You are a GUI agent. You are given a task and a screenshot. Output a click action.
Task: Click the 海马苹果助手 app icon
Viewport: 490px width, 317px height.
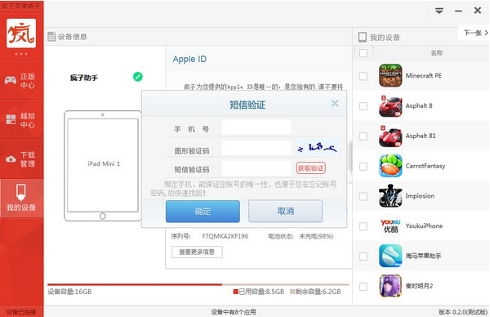[390, 256]
